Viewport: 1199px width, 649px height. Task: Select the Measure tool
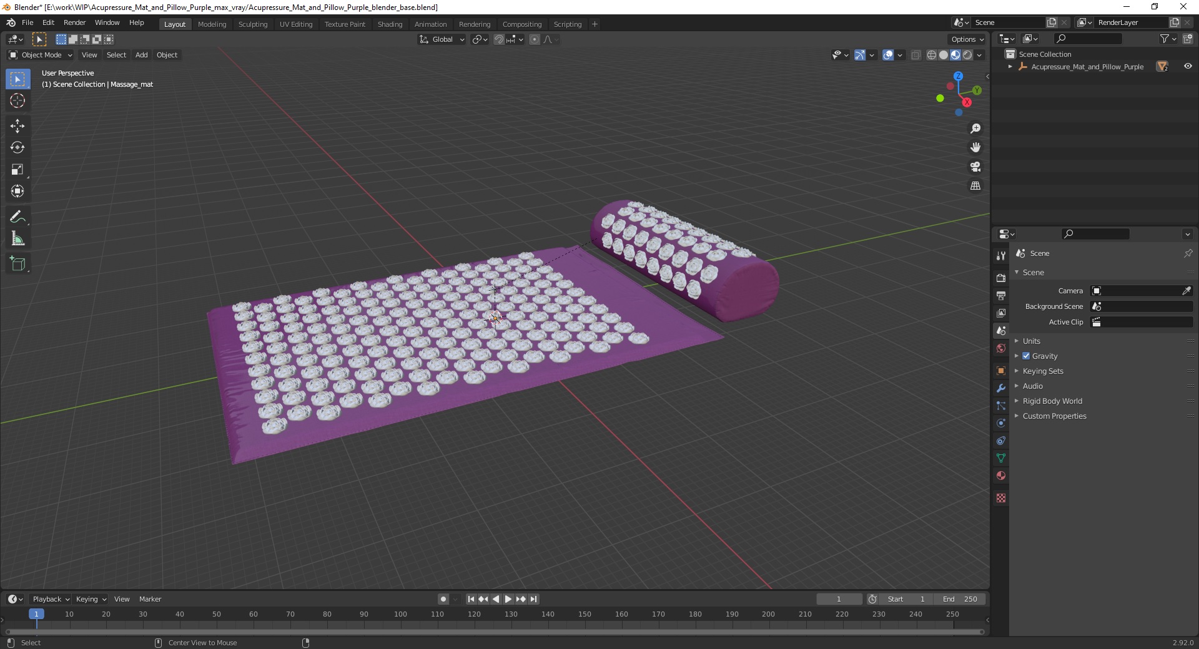pyautogui.click(x=17, y=239)
